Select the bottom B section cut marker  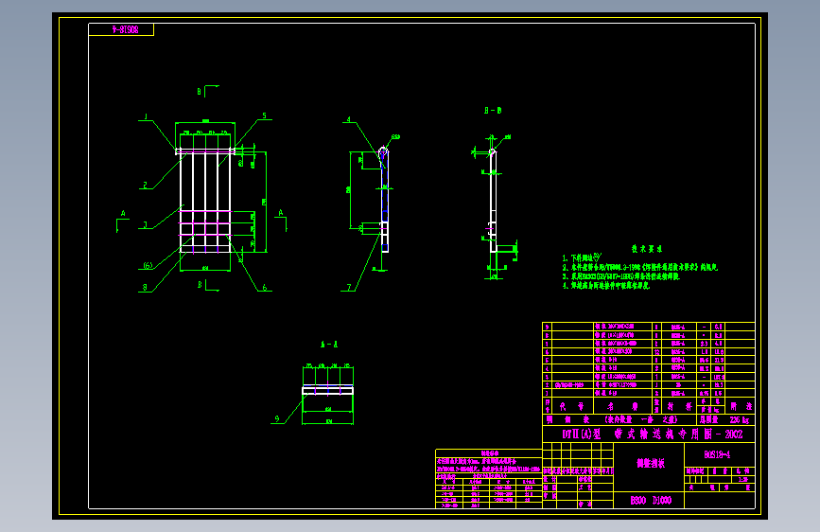[208, 285]
